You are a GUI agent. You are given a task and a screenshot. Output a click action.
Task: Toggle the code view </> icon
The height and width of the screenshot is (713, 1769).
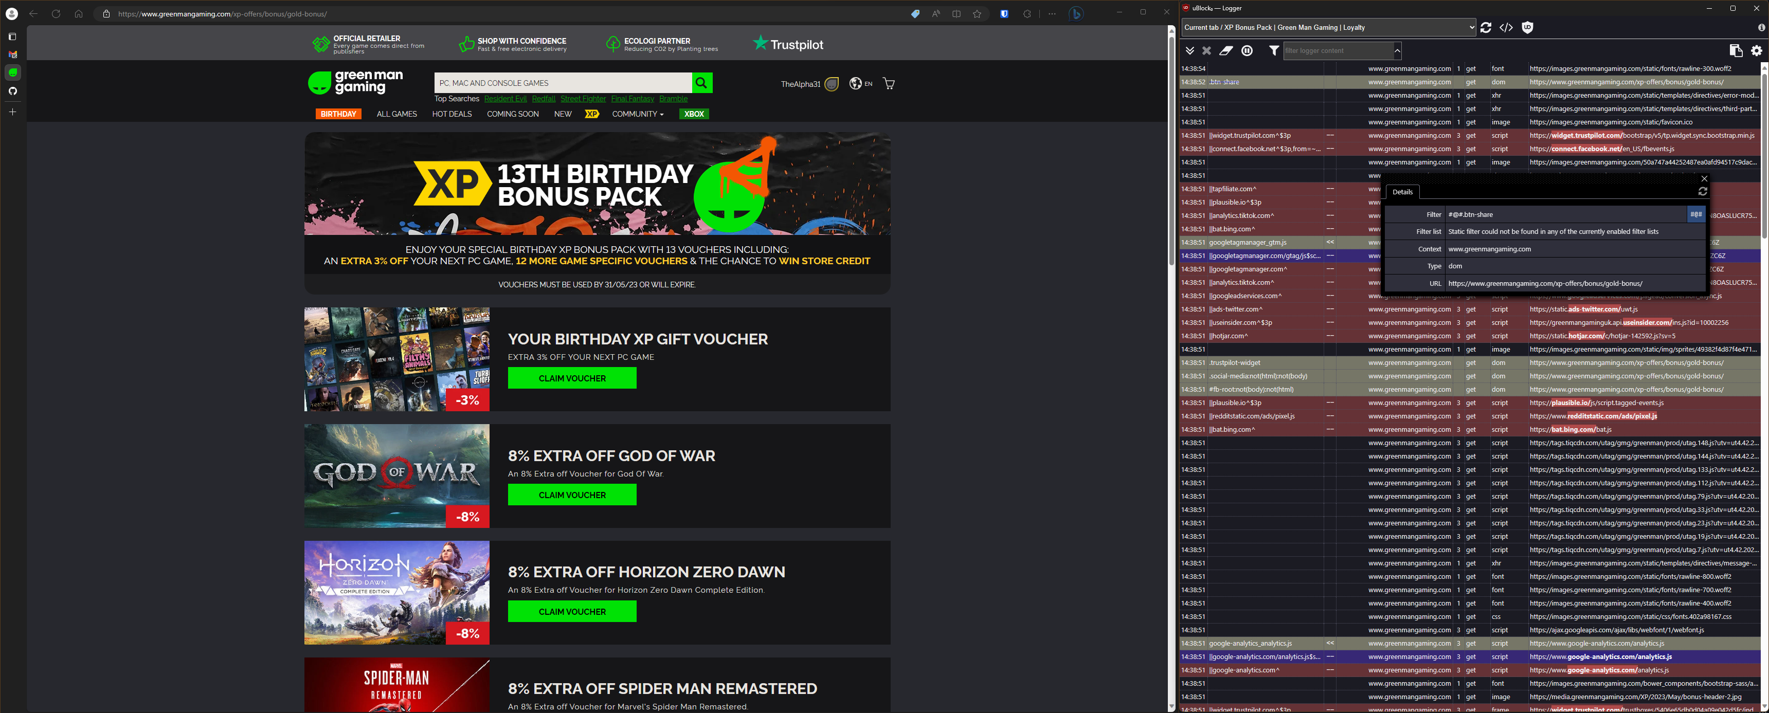point(1507,27)
